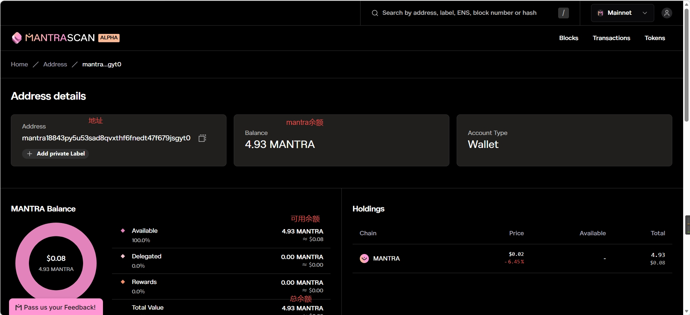This screenshot has width=690, height=315.
Task: Open the Mainnet network dropdown
Action: (622, 13)
